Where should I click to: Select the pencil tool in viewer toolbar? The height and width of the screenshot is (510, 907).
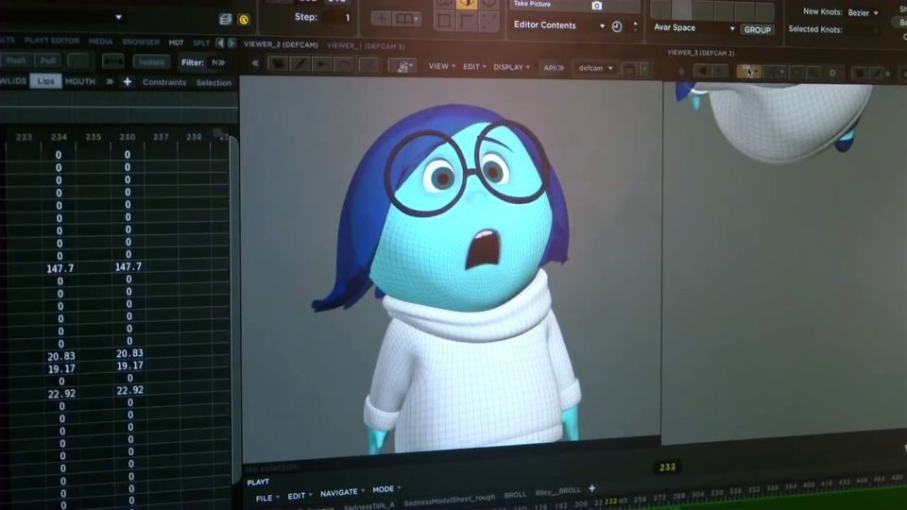tap(300, 64)
